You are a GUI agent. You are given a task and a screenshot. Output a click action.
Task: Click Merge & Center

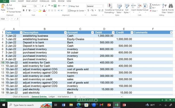click(76, 11)
